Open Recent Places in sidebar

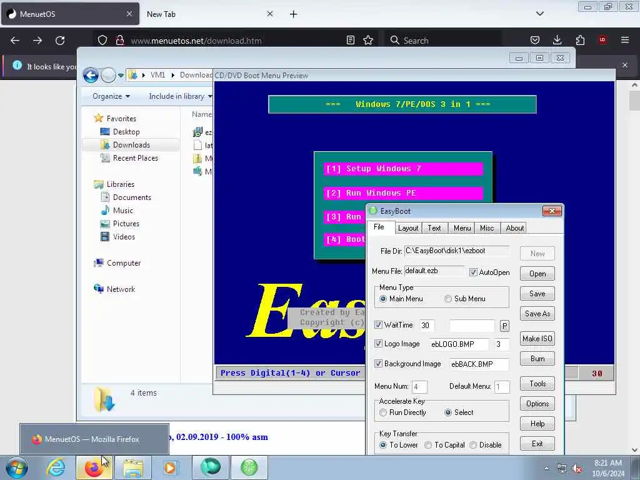pyautogui.click(x=135, y=158)
